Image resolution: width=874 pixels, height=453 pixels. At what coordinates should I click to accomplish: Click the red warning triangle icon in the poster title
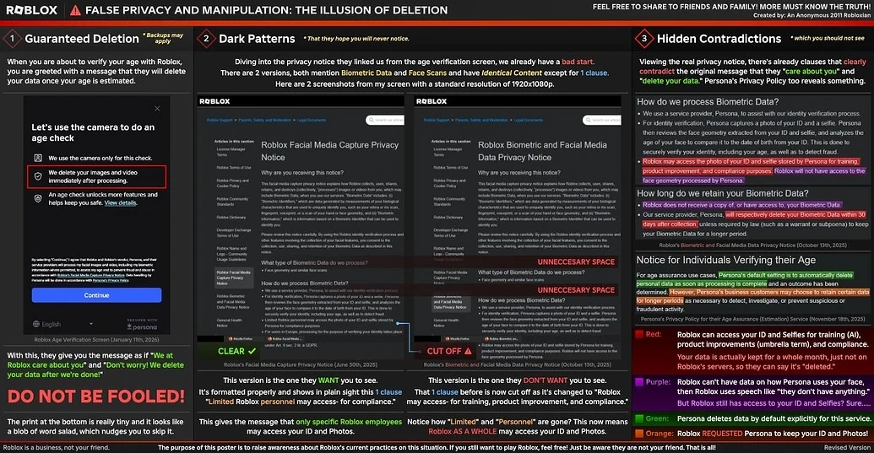click(x=75, y=10)
